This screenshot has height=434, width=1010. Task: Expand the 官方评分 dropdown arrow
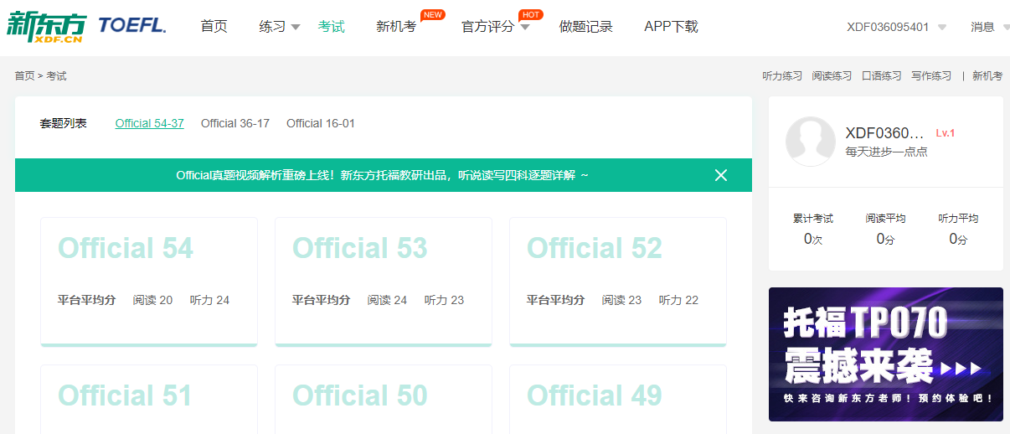click(525, 28)
